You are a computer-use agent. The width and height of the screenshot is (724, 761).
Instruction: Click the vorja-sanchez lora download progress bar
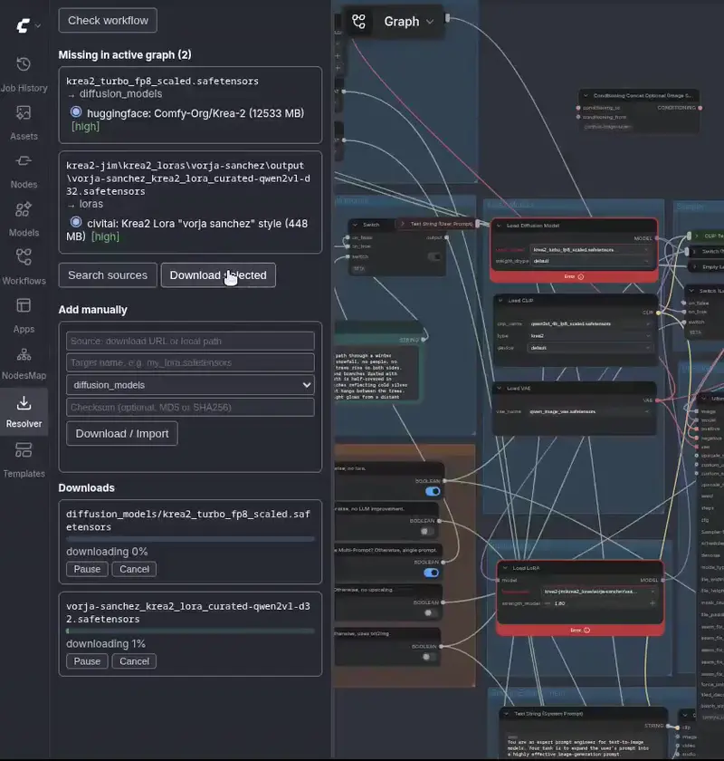[190, 631]
